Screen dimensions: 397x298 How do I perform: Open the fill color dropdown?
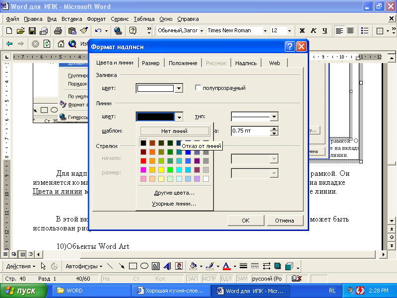tap(179, 88)
